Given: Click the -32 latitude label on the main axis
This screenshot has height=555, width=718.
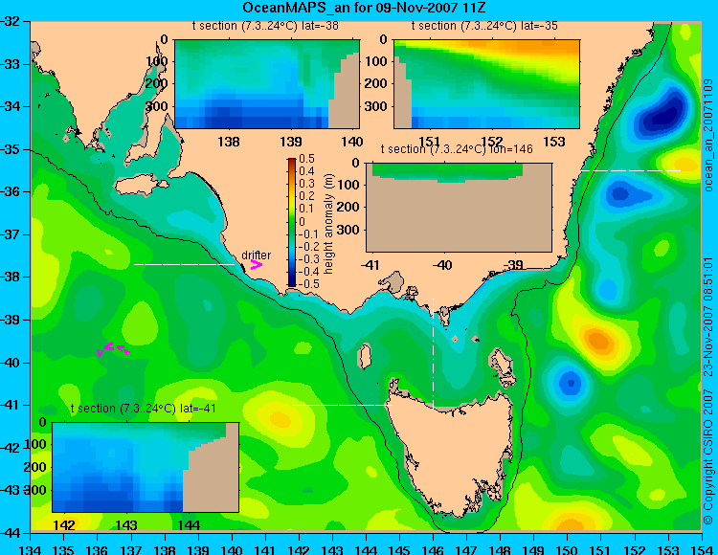Looking at the screenshot, I should pos(11,21).
